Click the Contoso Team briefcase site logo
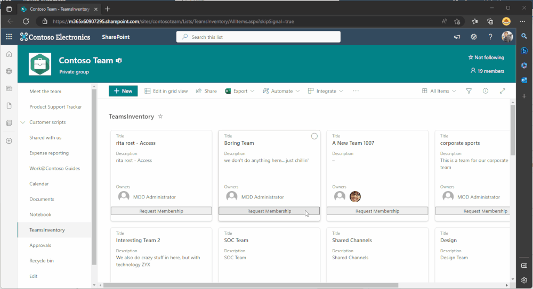The height and width of the screenshot is (289, 533). (40, 64)
